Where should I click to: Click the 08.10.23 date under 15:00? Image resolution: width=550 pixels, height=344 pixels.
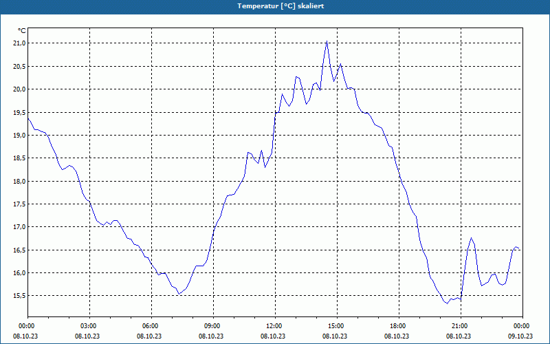pyautogui.click(x=335, y=336)
